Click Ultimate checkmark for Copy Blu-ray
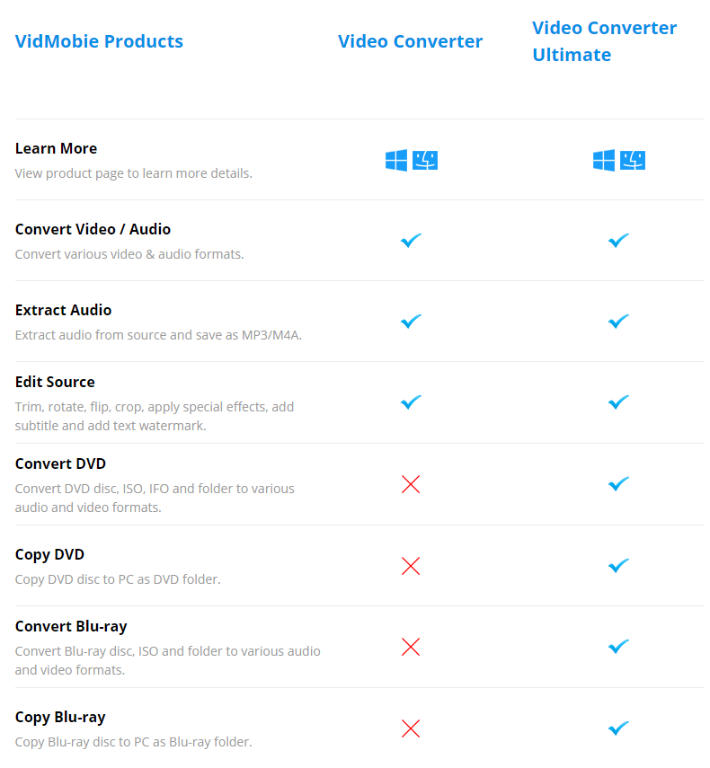This screenshot has width=710, height=768. [619, 728]
